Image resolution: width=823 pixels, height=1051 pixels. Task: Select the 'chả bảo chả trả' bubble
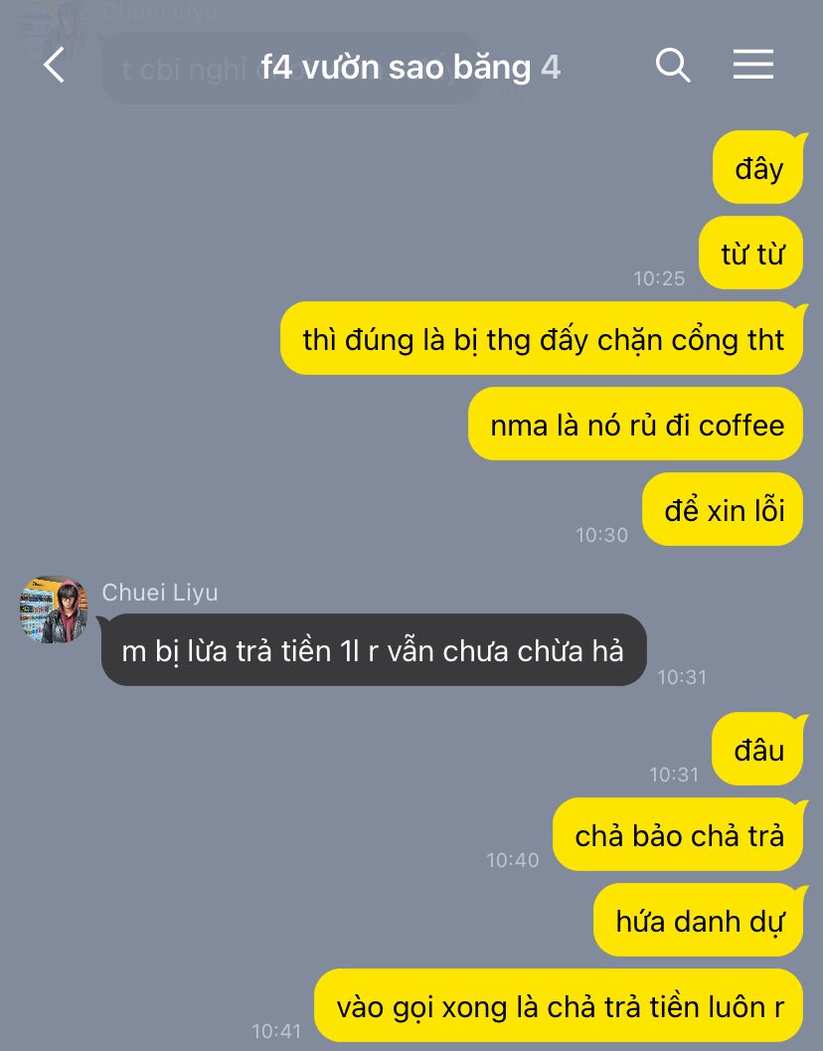tap(678, 834)
